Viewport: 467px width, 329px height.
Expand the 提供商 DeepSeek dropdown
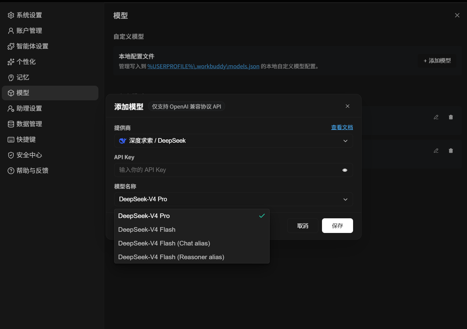(x=234, y=141)
